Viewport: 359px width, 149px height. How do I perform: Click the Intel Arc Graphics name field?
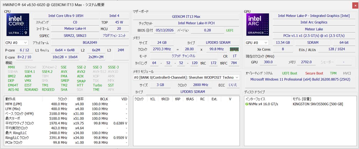[314, 23]
